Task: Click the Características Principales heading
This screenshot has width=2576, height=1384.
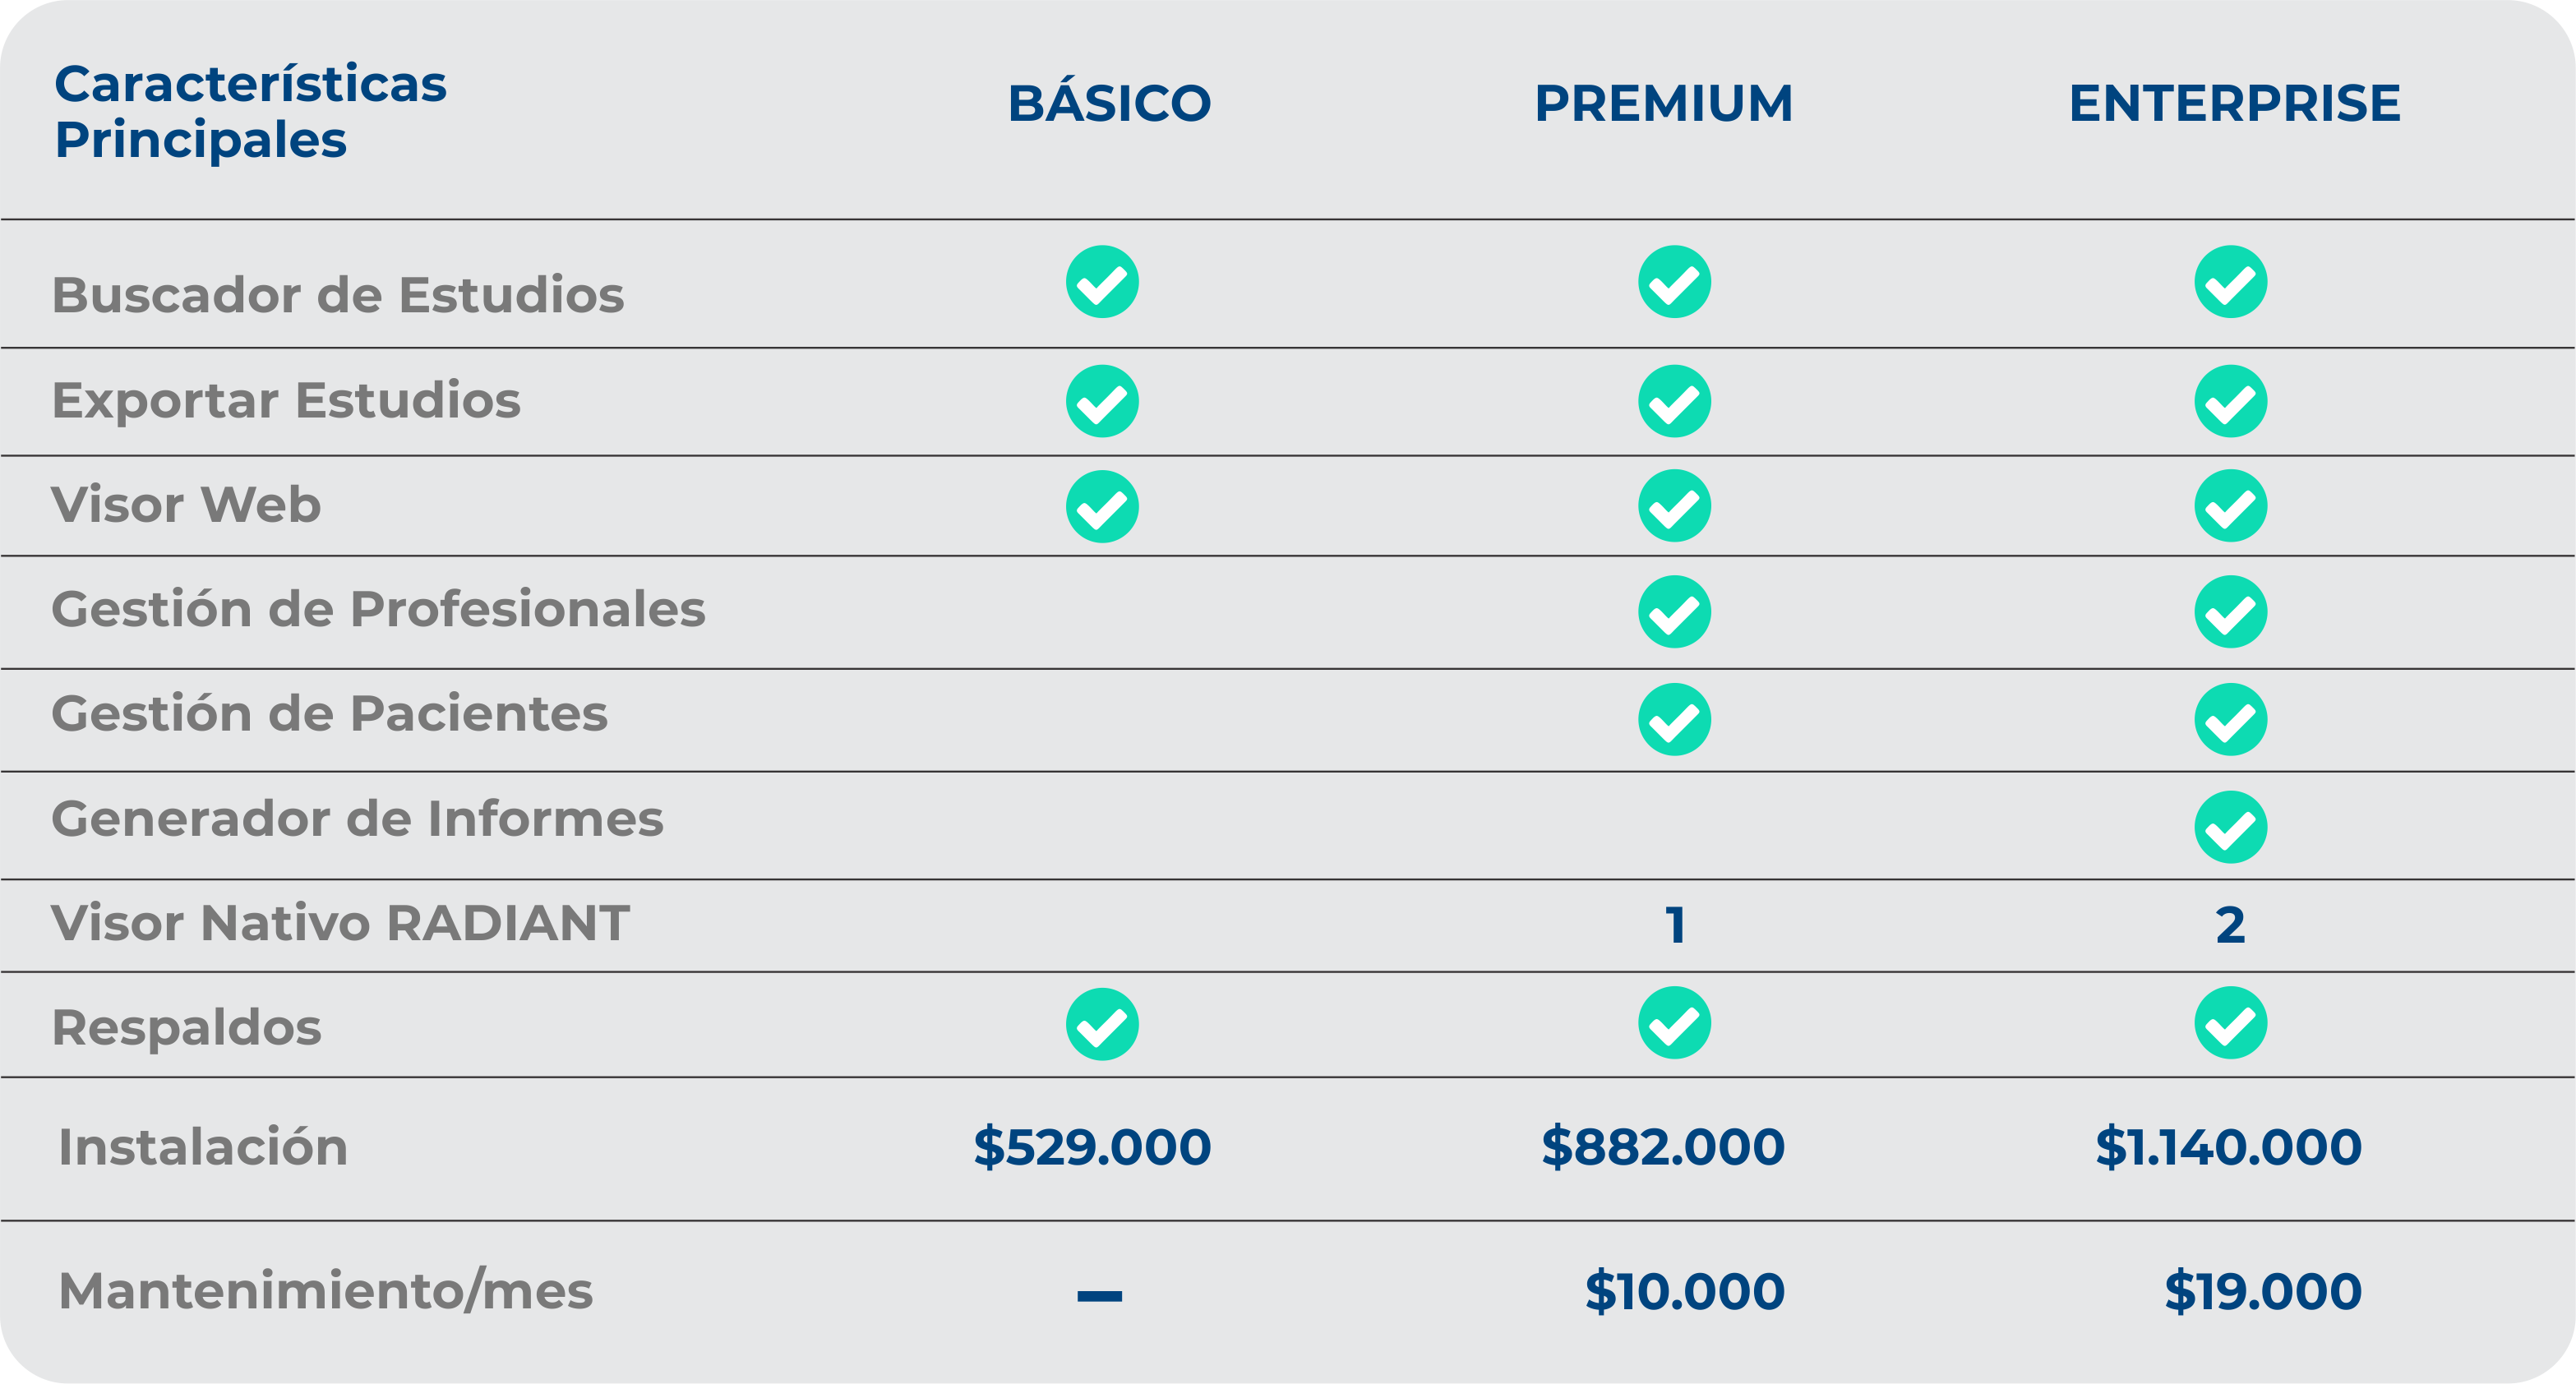Action: (x=250, y=112)
